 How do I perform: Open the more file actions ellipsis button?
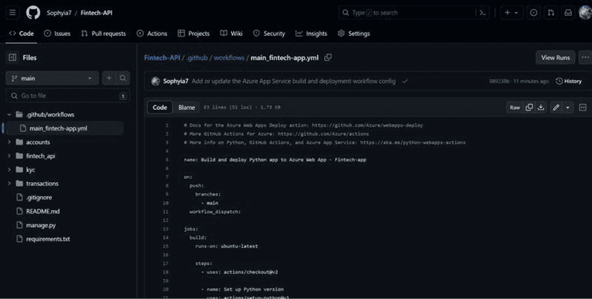[x=585, y=58]
